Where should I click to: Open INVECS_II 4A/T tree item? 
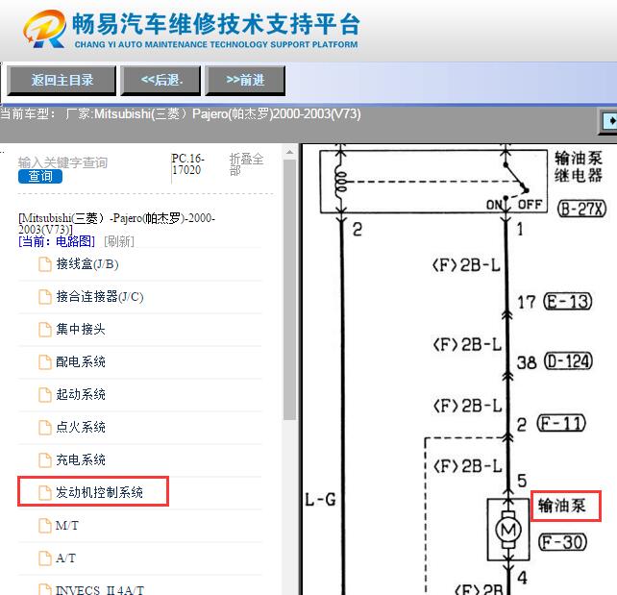tap(100, 590)
